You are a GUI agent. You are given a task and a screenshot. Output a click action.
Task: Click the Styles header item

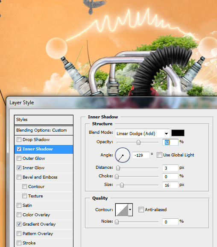[44, 120]
